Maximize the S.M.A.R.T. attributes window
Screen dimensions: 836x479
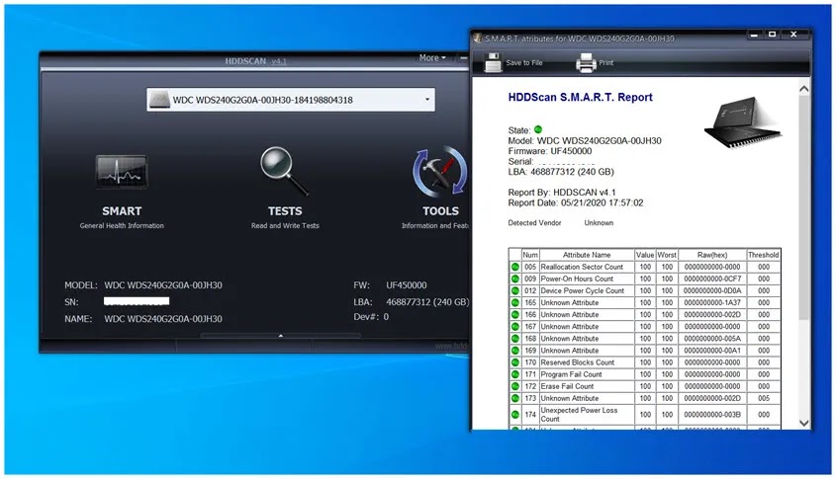(772, 35)
